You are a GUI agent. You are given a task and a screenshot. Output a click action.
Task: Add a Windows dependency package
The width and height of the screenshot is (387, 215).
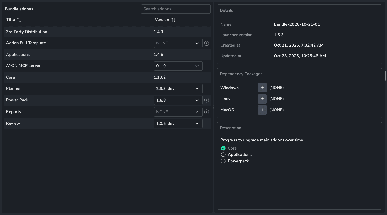click(x=262, y=88)
